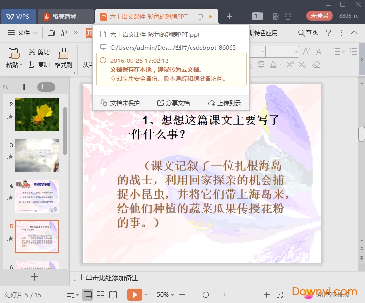This screenshot has height=303, width=365.
Task: Click 上传到云 in popup
Action: coord(225,103)
